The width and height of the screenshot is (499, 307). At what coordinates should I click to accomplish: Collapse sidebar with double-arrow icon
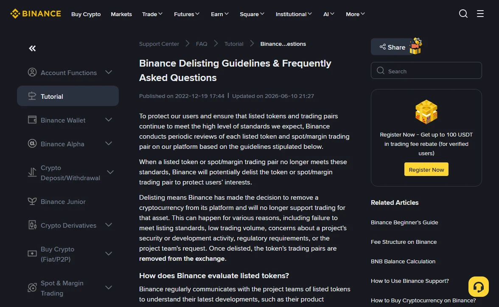point(32,48)
